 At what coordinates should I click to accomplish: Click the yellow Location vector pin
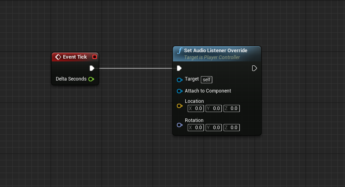click(x=179, y=106)
